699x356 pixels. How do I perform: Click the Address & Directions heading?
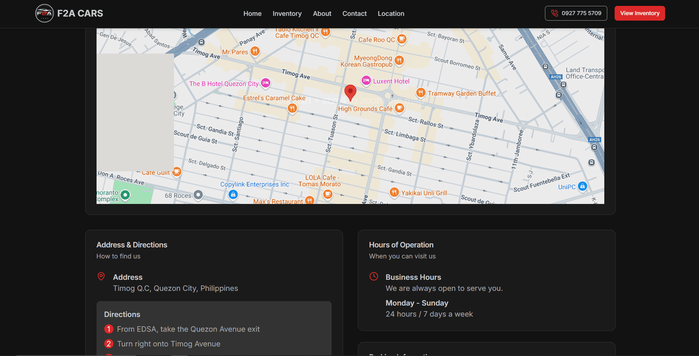point(132,245)
